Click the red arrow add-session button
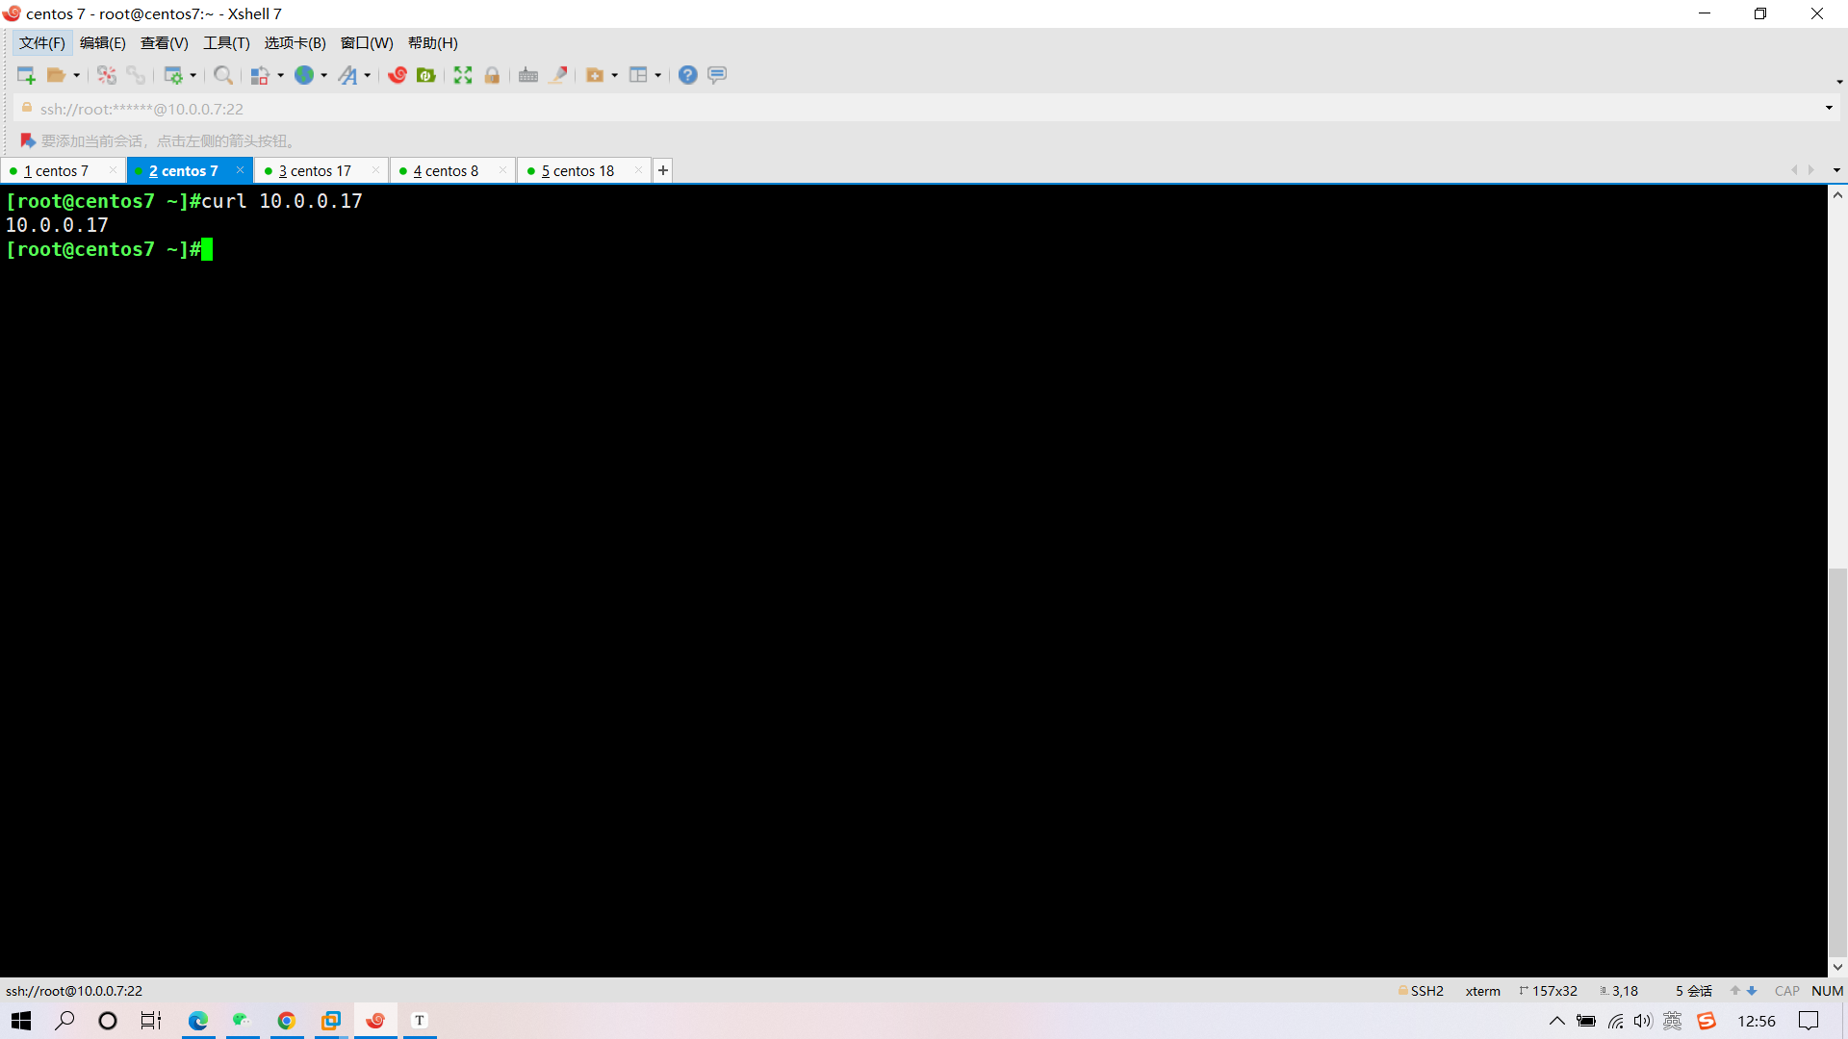 point(28,140)
